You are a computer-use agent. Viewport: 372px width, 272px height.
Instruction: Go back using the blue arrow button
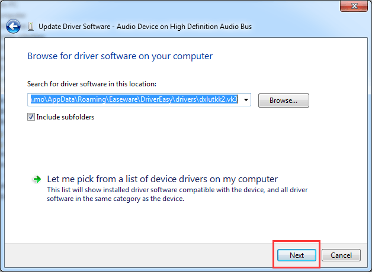(14, 27)
